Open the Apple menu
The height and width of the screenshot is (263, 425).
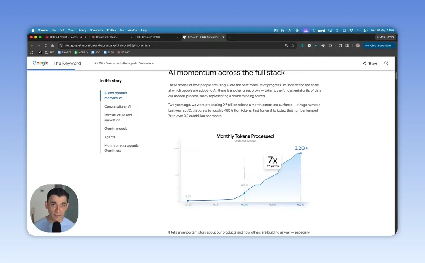pyautogui.click(x=32, y=30)
